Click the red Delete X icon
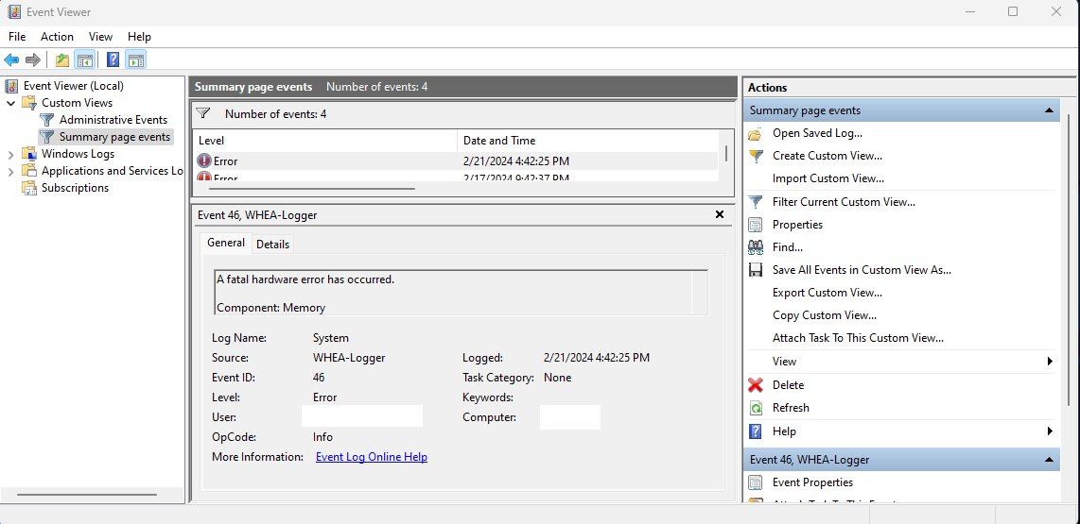 (756, 385)
